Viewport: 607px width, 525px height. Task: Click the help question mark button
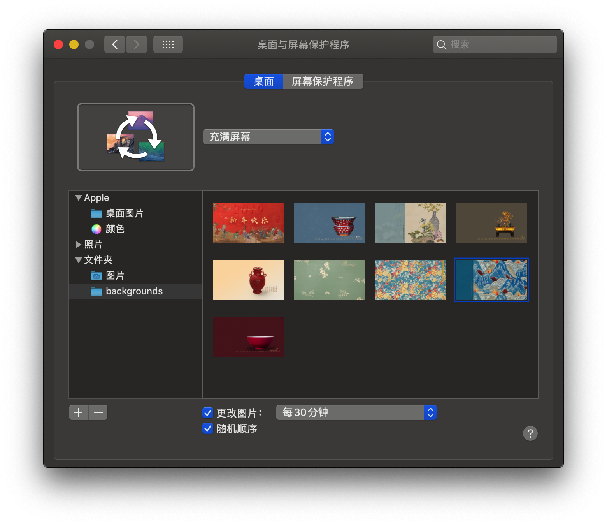point(530,433)
